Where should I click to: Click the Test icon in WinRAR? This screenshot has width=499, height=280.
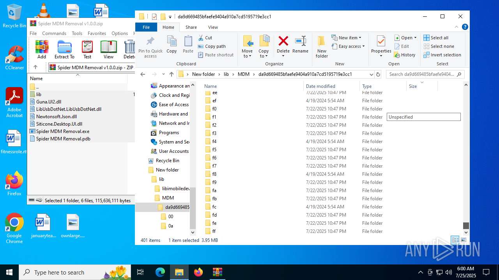(x=87, y=49)
